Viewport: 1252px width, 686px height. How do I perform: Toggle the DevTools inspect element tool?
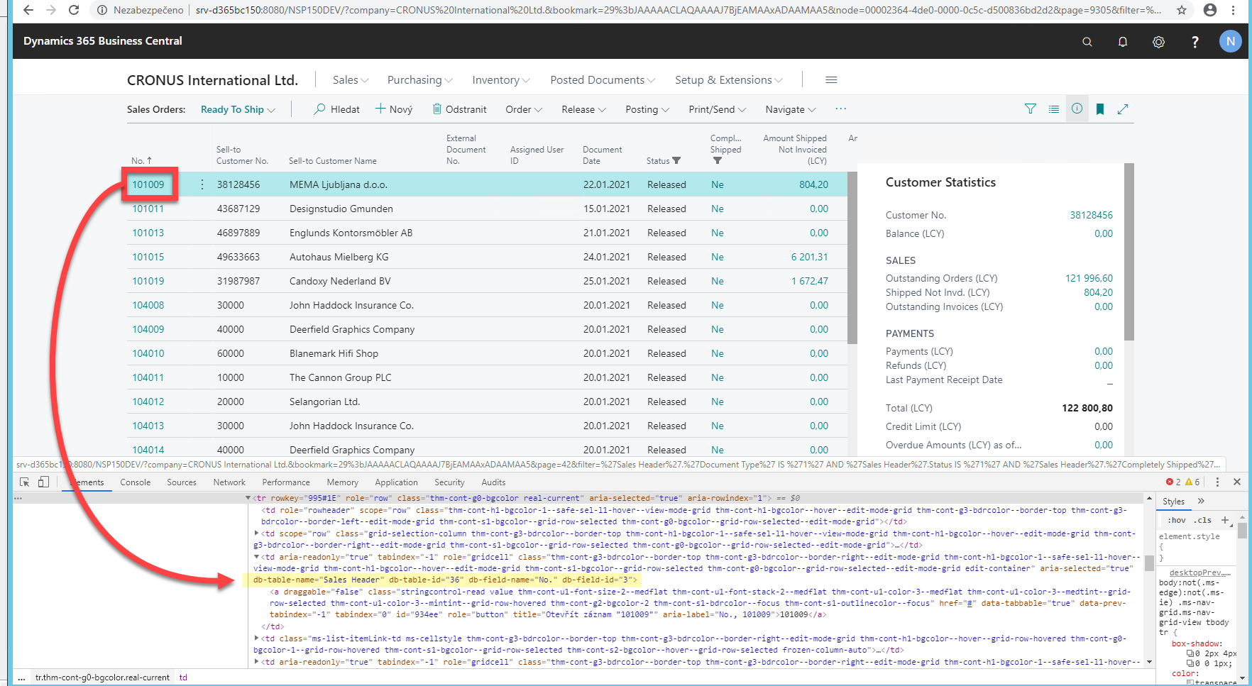pyautogui.click(x=23, y=482)
